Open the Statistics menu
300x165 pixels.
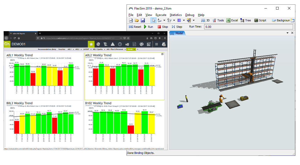pos(176,15)
